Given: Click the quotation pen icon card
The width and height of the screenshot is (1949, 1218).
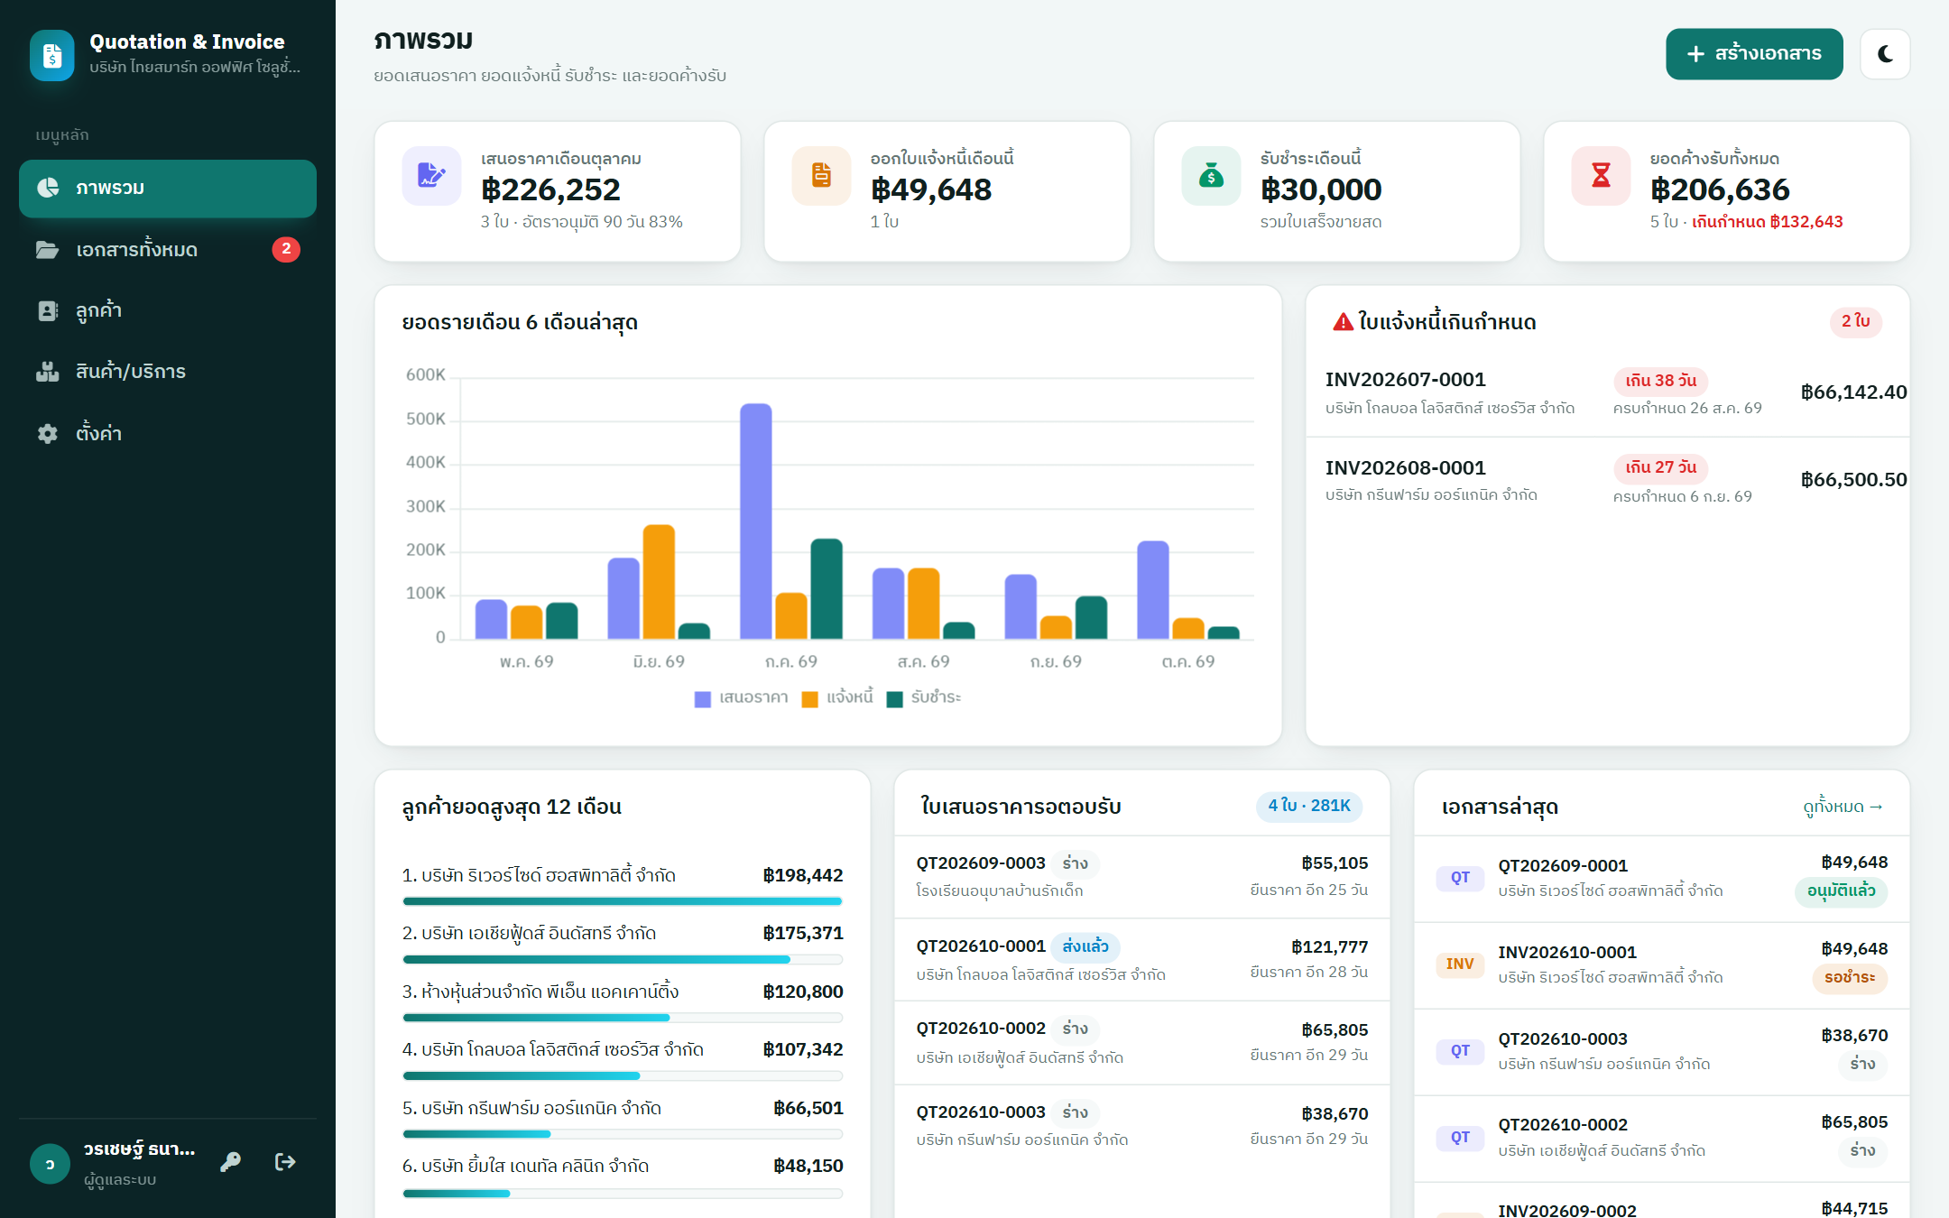Looking at the screenshot, I should [x=431, y=175].
